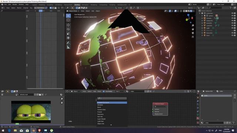Open Material Output target All dropdown
The image size is (237, 133).
(x=160, y=107)
